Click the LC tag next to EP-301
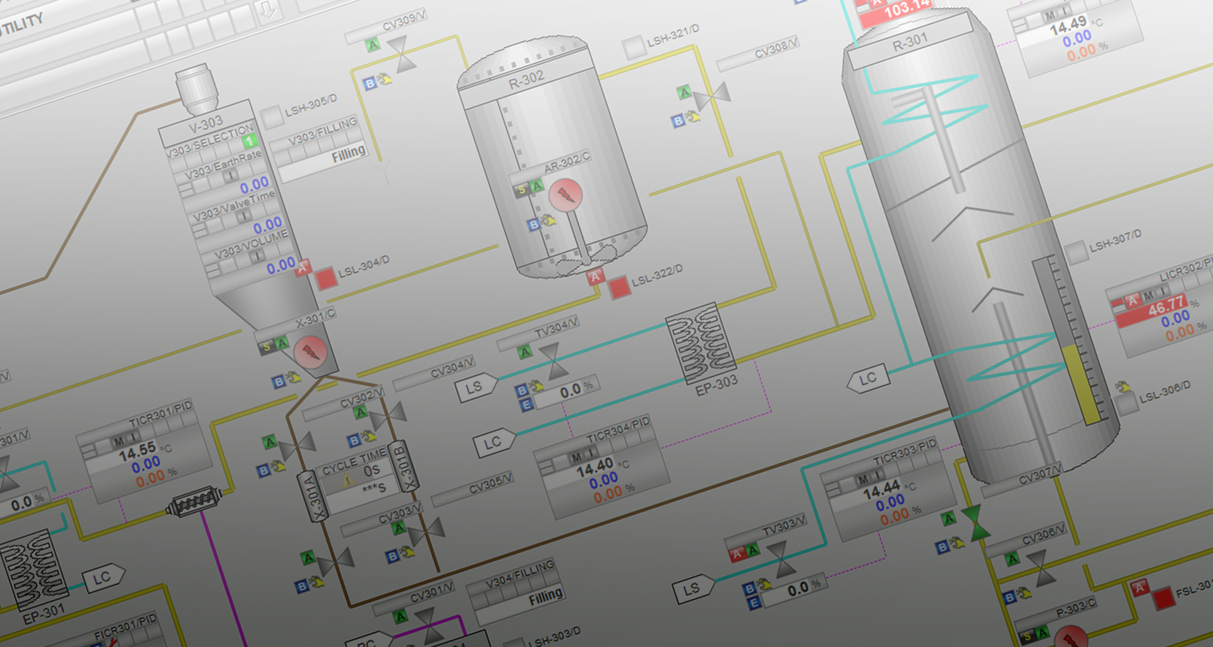Image resolution: width=1213 pixels, height=647 pixels. [x=104, y=577]
